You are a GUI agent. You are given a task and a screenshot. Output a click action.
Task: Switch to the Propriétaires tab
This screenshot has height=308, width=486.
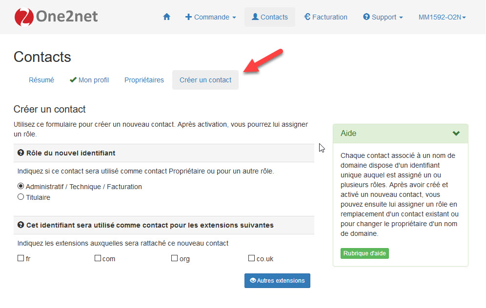click(x=144, y=80)
